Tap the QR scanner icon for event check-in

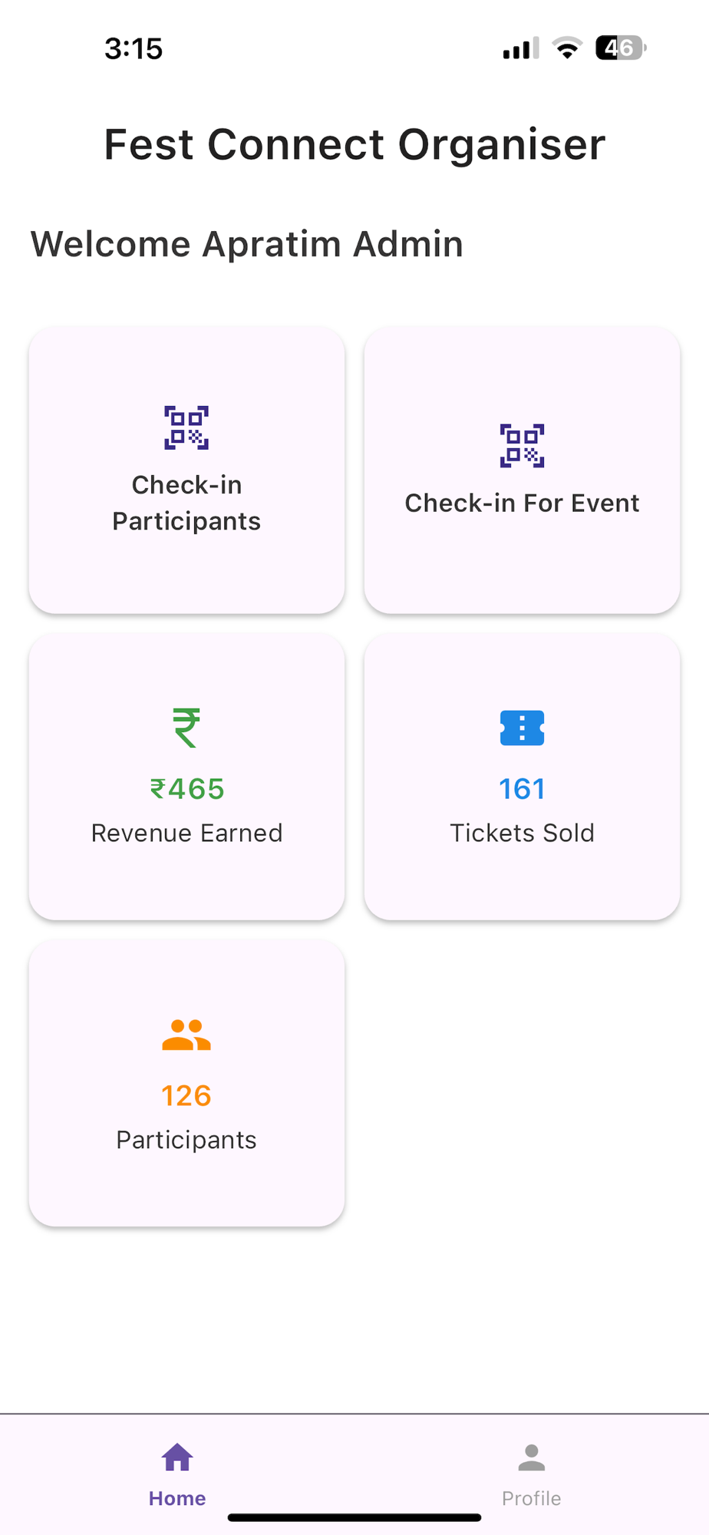pos(522,446)
